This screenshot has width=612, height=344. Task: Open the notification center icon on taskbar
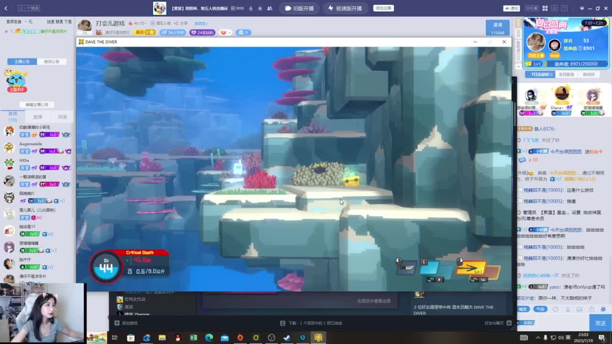601,338
